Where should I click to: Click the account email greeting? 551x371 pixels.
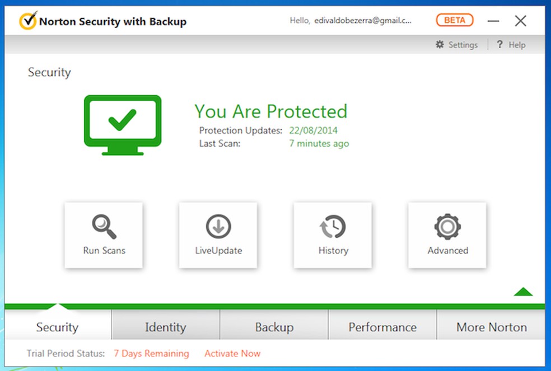click(x=351, y=21)
